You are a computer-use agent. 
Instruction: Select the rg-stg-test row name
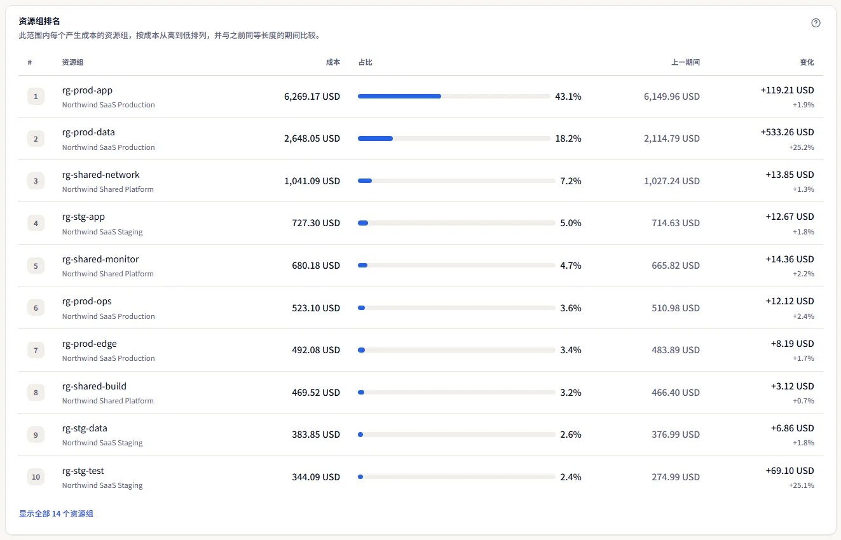[83, 471]
